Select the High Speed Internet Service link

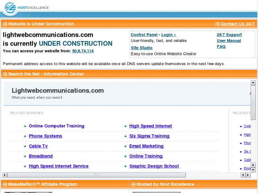[x=59, y=166]
